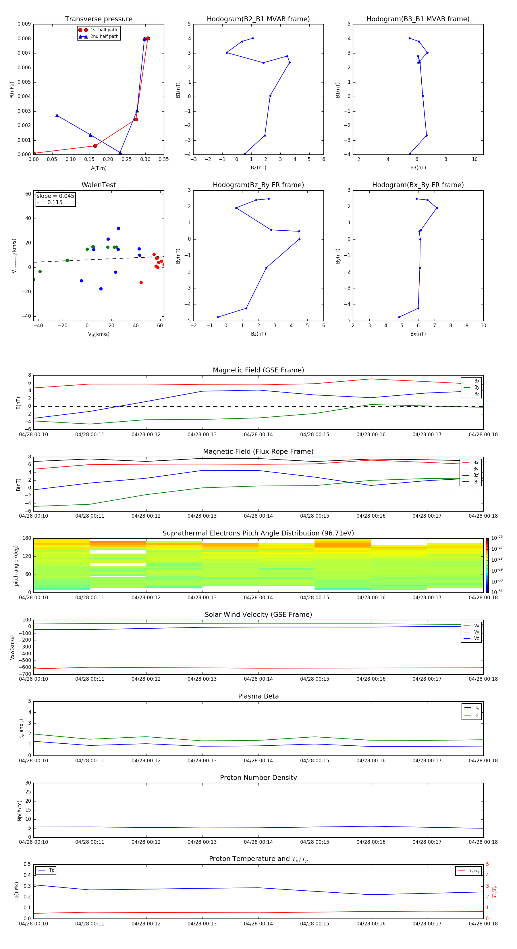Click the 'Proton Temperature and Te/Tp' title

click(258, 859)
